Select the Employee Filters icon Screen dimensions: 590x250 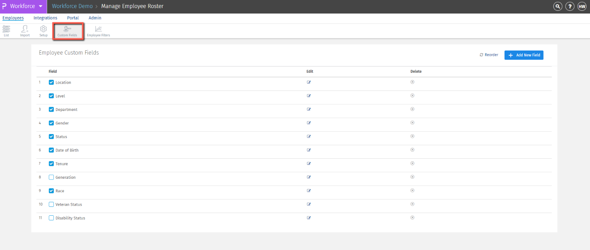pos(98,30)
